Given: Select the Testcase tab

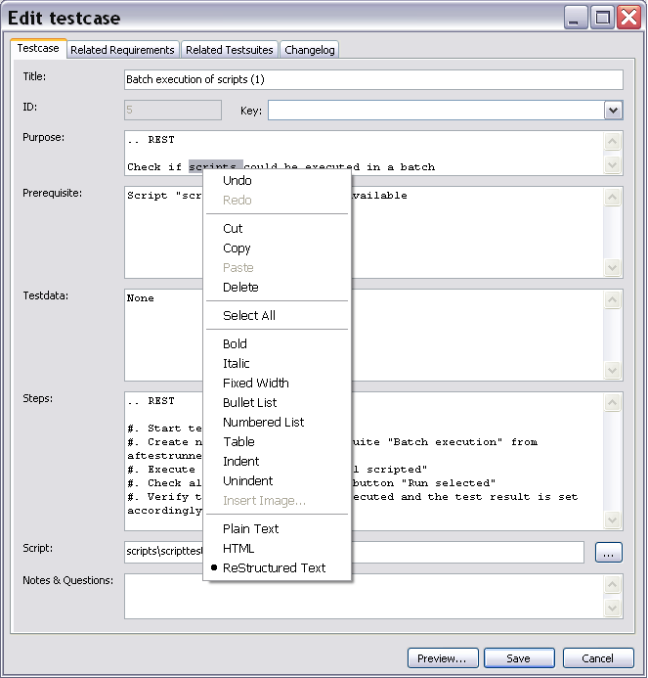Looking at the screenshot, I should (x=38, y=48).
